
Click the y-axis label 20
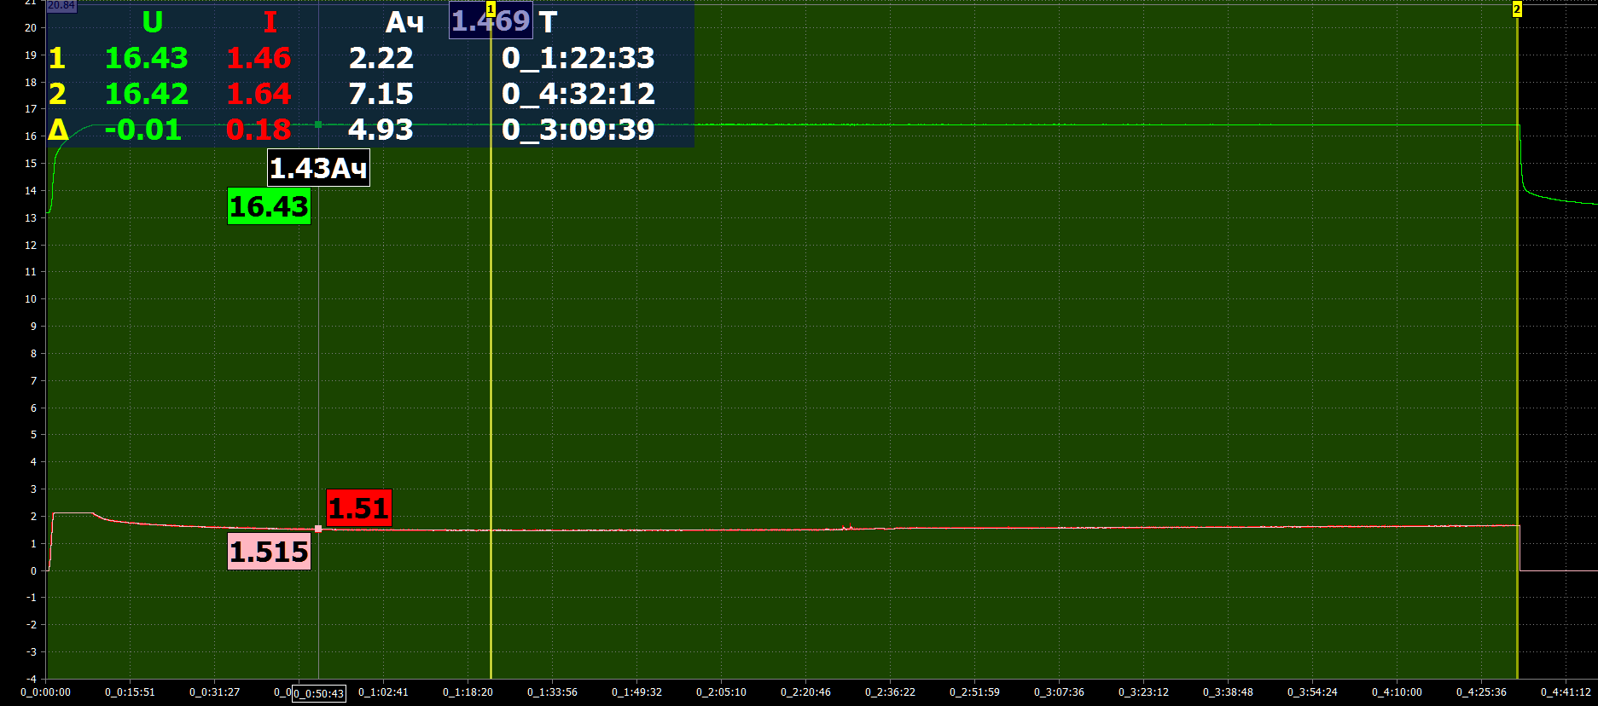[x=31, y=27]
